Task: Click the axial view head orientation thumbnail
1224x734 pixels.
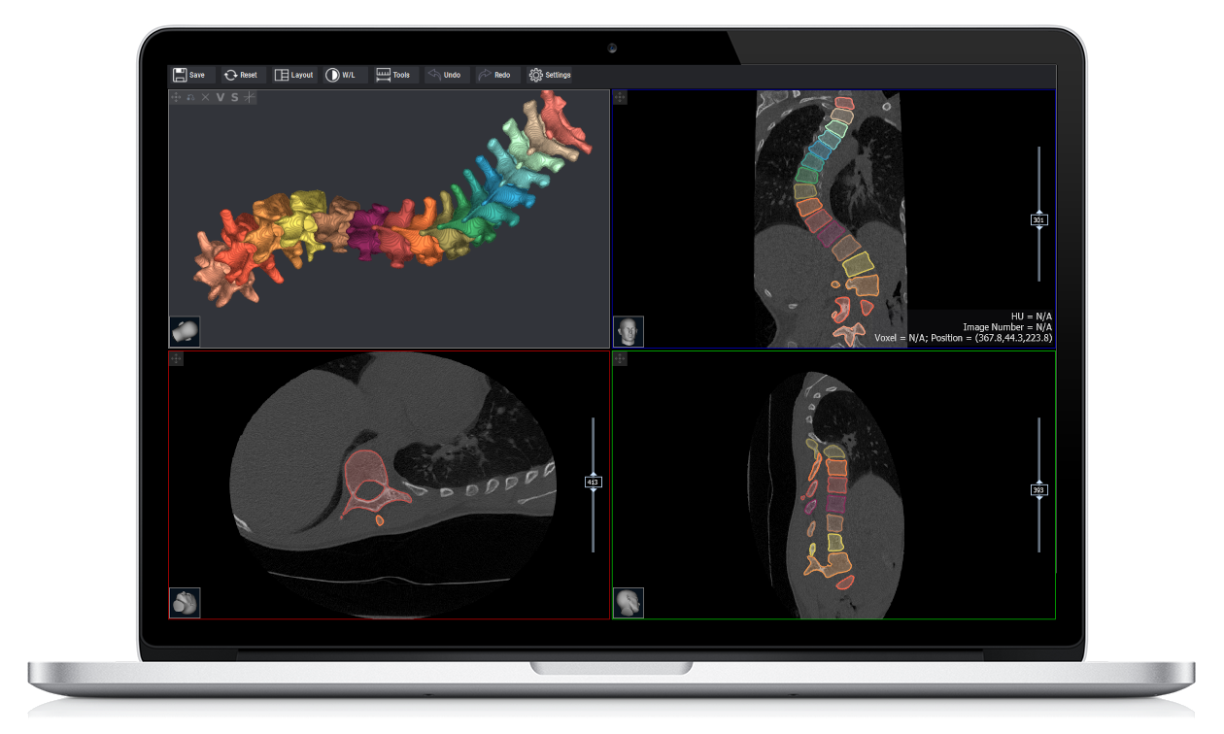Action: click(x=185, y=603)
